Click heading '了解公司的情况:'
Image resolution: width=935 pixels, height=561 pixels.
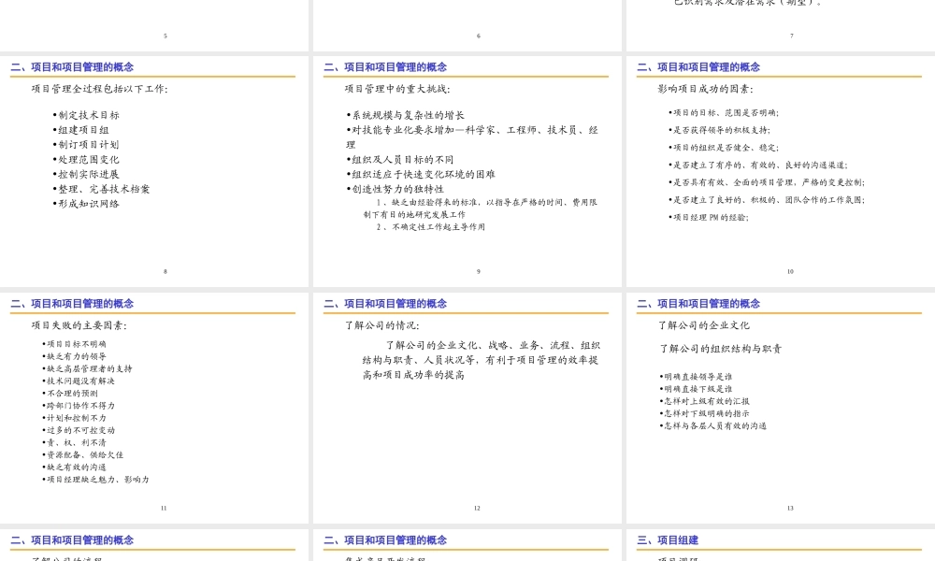pyautogui.click(x=381, y=325)
